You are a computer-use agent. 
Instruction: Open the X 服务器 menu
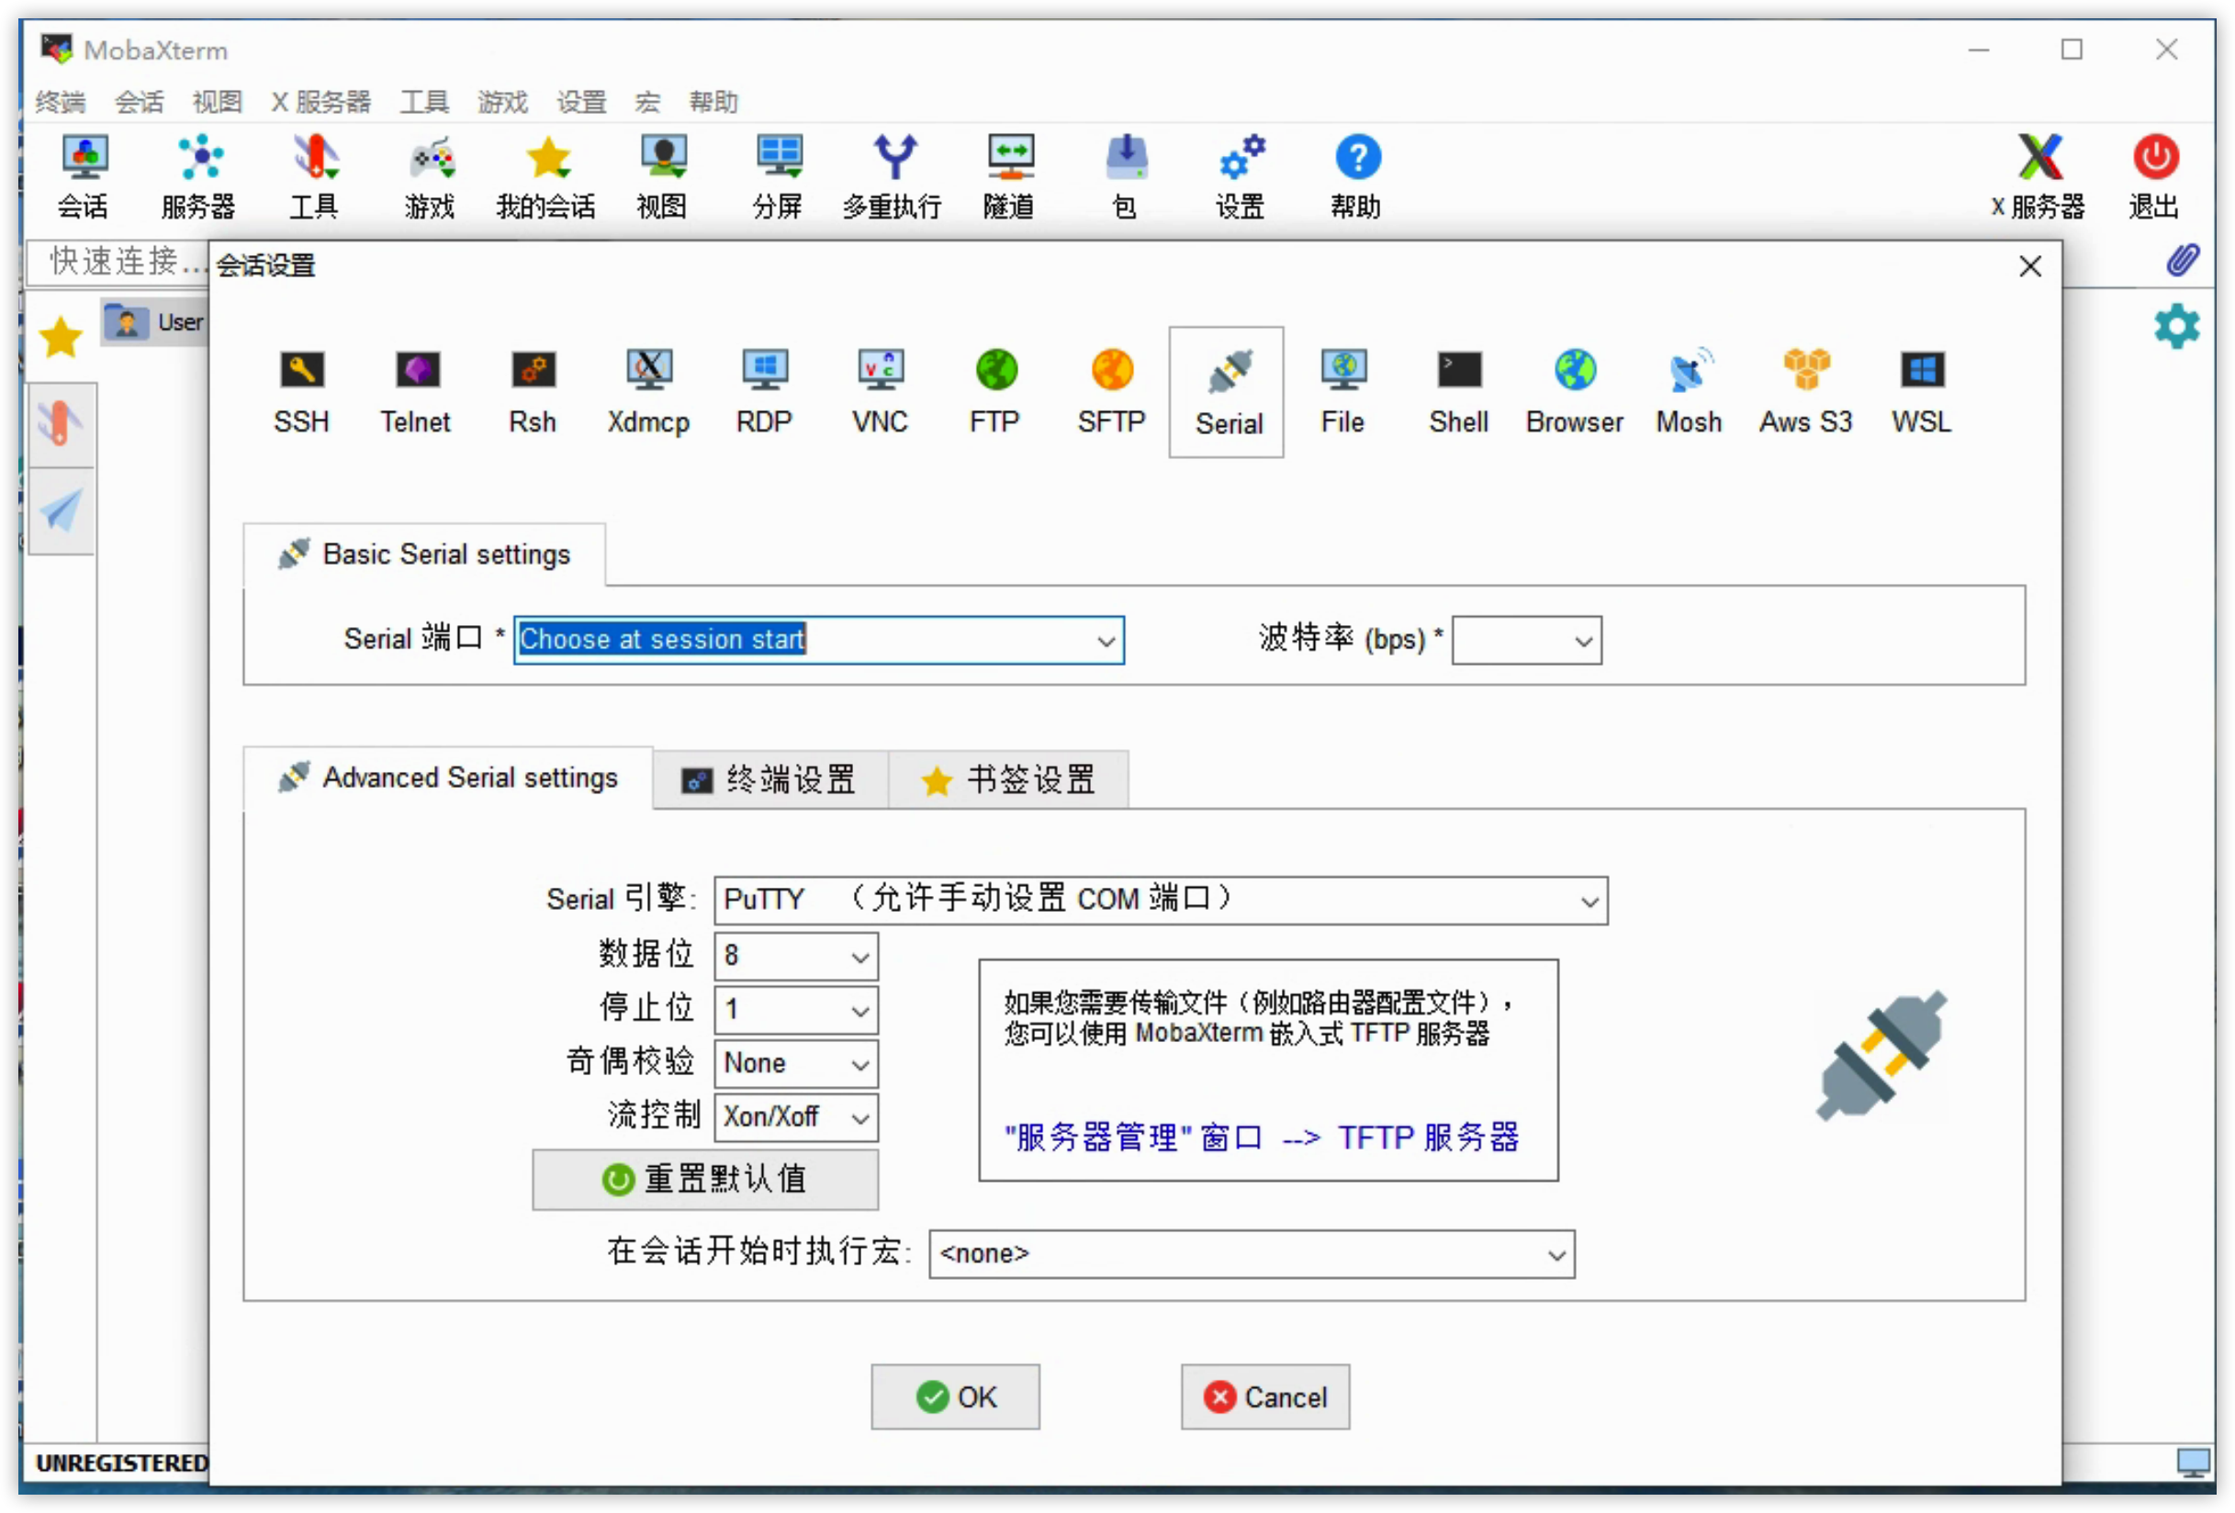(x=321, y=101)
